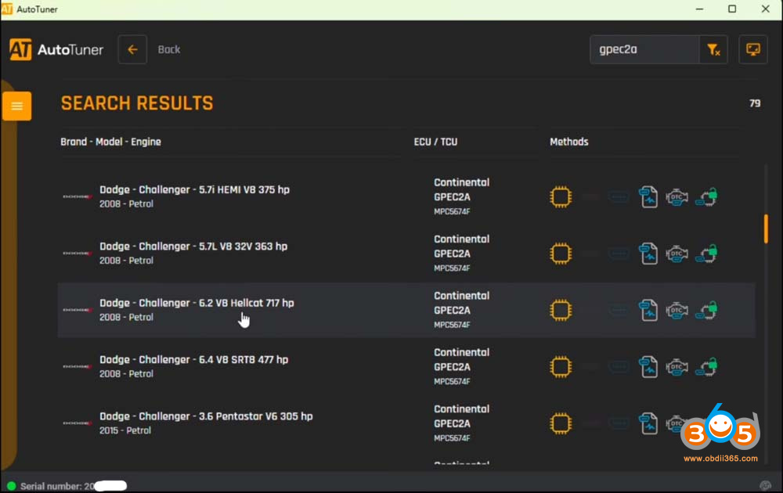Click the SEARCH RESULTS heading
783x493 pixels.
(137, 103)
